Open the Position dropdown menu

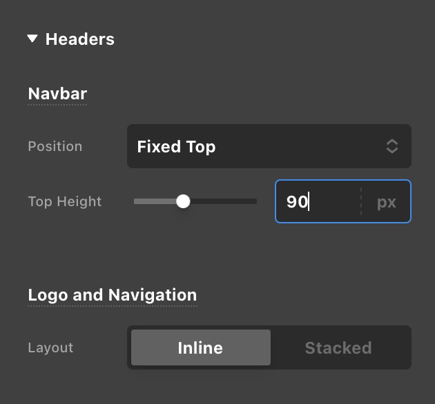[x=269, y=146]
